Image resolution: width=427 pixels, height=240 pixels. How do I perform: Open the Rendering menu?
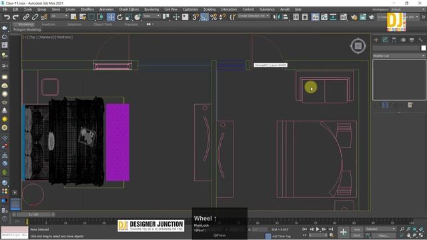coord(151,9)
